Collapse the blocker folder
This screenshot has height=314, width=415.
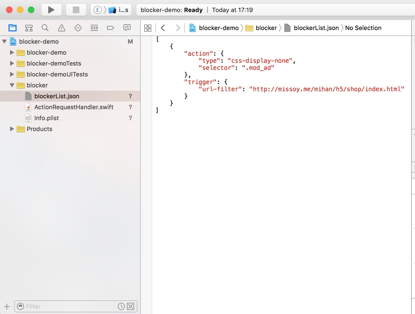point(12,85)
